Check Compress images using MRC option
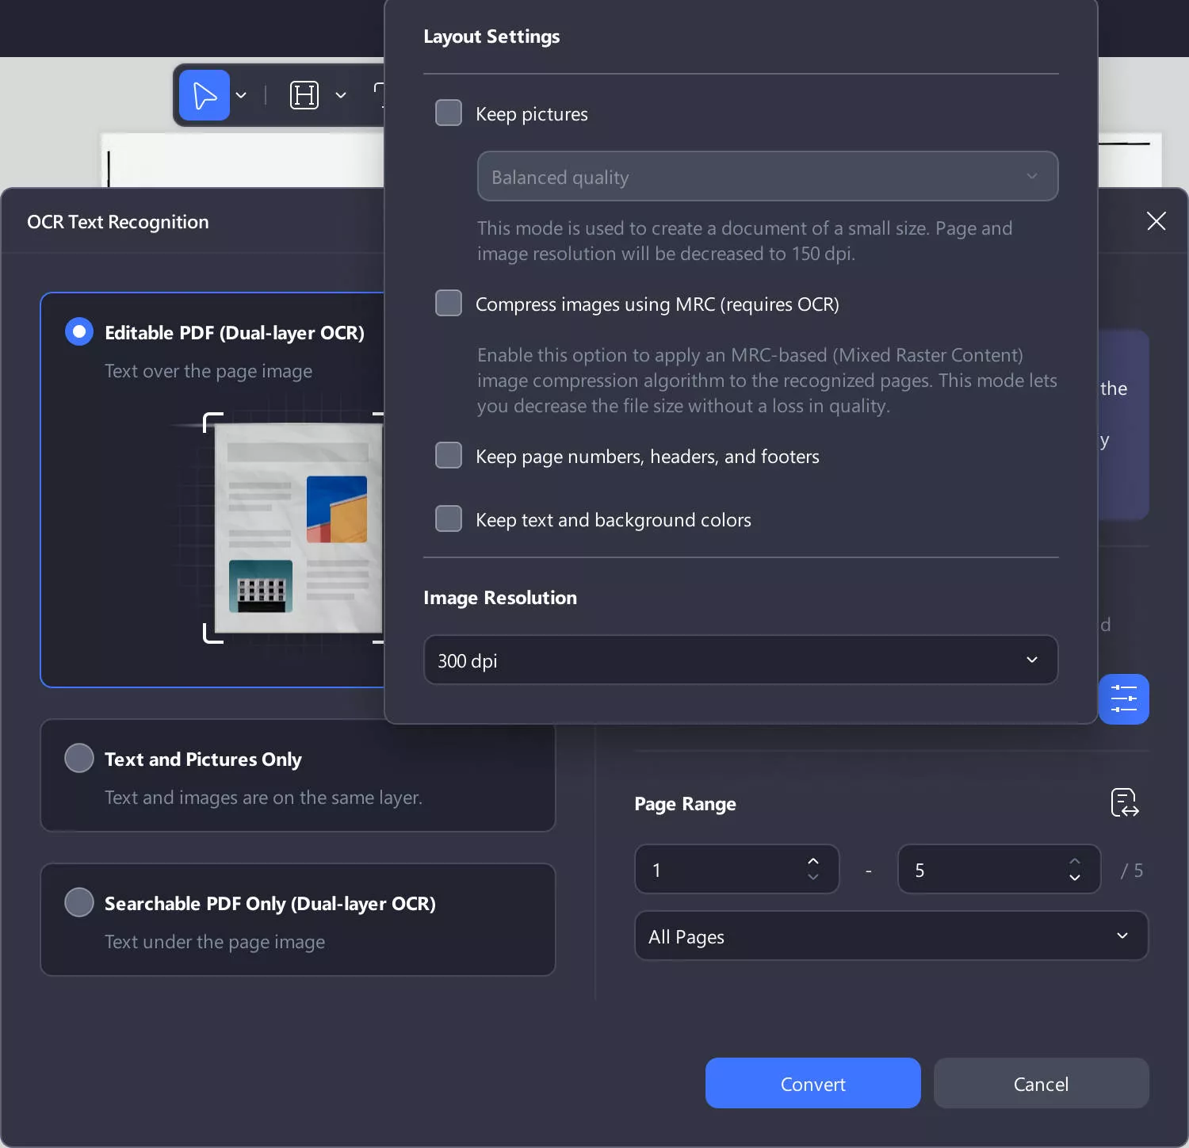 coord(448,303)
